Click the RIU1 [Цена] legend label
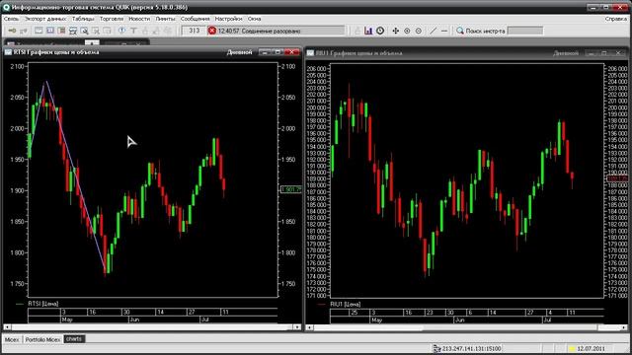The width and height of the screenshot is (632, 355). coord(345,305)
